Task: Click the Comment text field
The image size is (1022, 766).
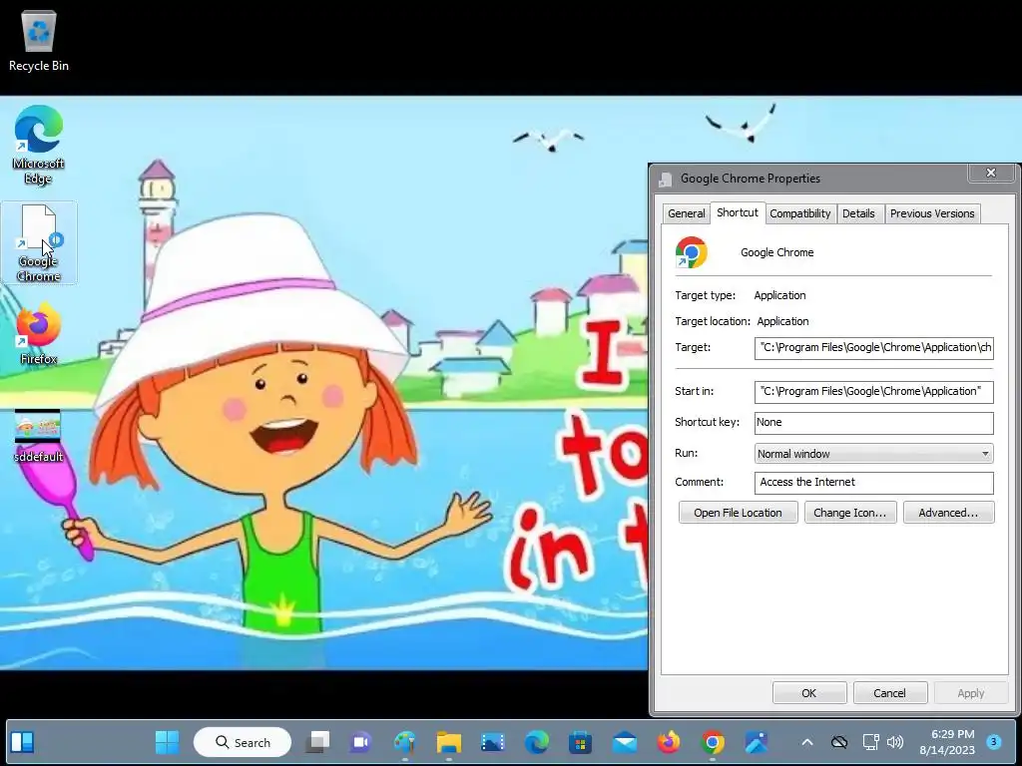Action: [874, 483]
